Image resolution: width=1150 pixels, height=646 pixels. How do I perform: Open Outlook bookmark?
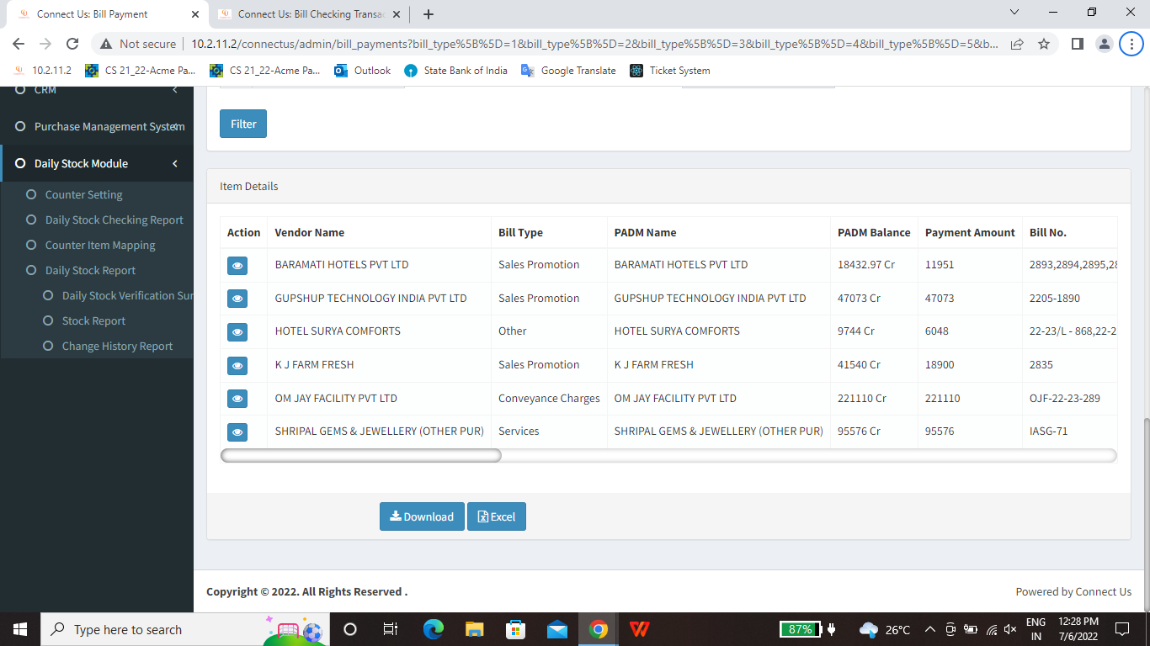[x=363, y=71]
